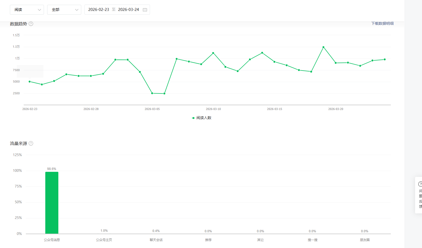Click the peak data point near 2026-03-19
The image size is (422, 248).
323,47
